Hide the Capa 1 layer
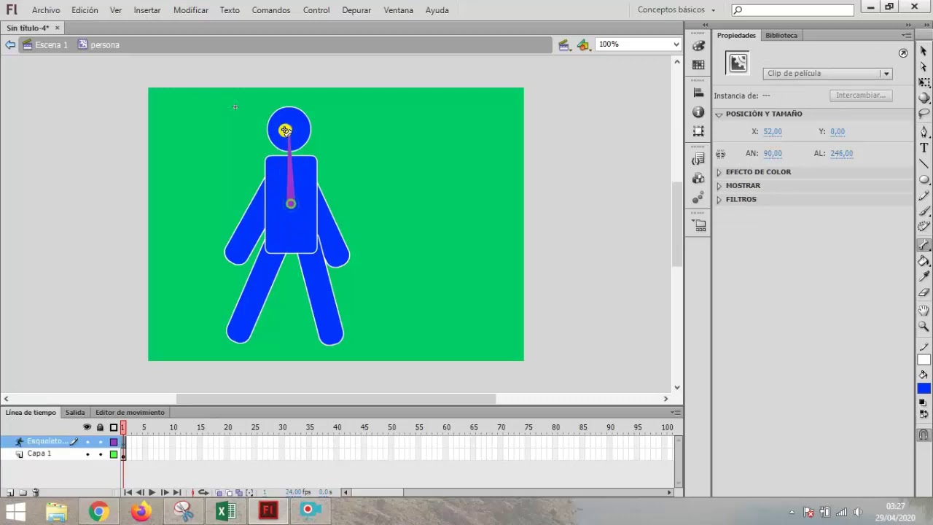This screenshot has height=525, width=933. point(87,454)
